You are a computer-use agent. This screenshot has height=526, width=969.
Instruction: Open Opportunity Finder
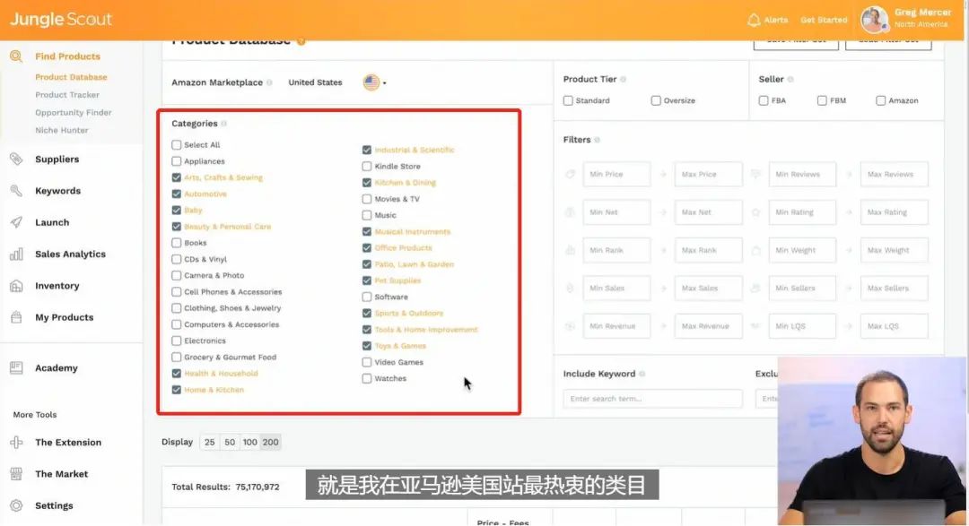[73, 112]
